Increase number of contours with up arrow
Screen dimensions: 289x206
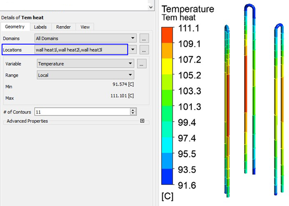pos(133,110)
